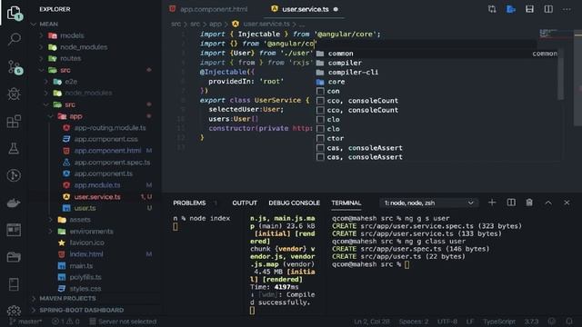Image resolution: width=582 pixels, height=327 pixels.
Task: Change the UTF-8 encoding
Action: click(x=447, y=322)
